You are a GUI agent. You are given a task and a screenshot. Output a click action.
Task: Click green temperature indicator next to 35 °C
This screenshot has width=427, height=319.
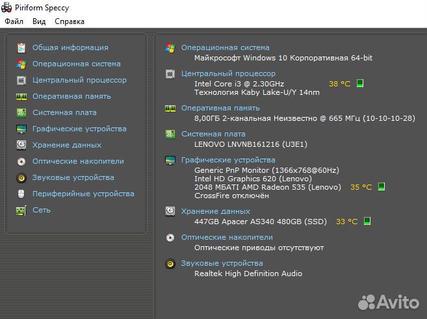(382, 186)
